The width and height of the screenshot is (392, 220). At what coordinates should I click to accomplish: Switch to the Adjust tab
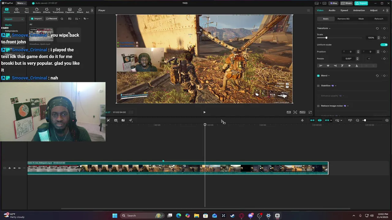[x=374, y=10]
